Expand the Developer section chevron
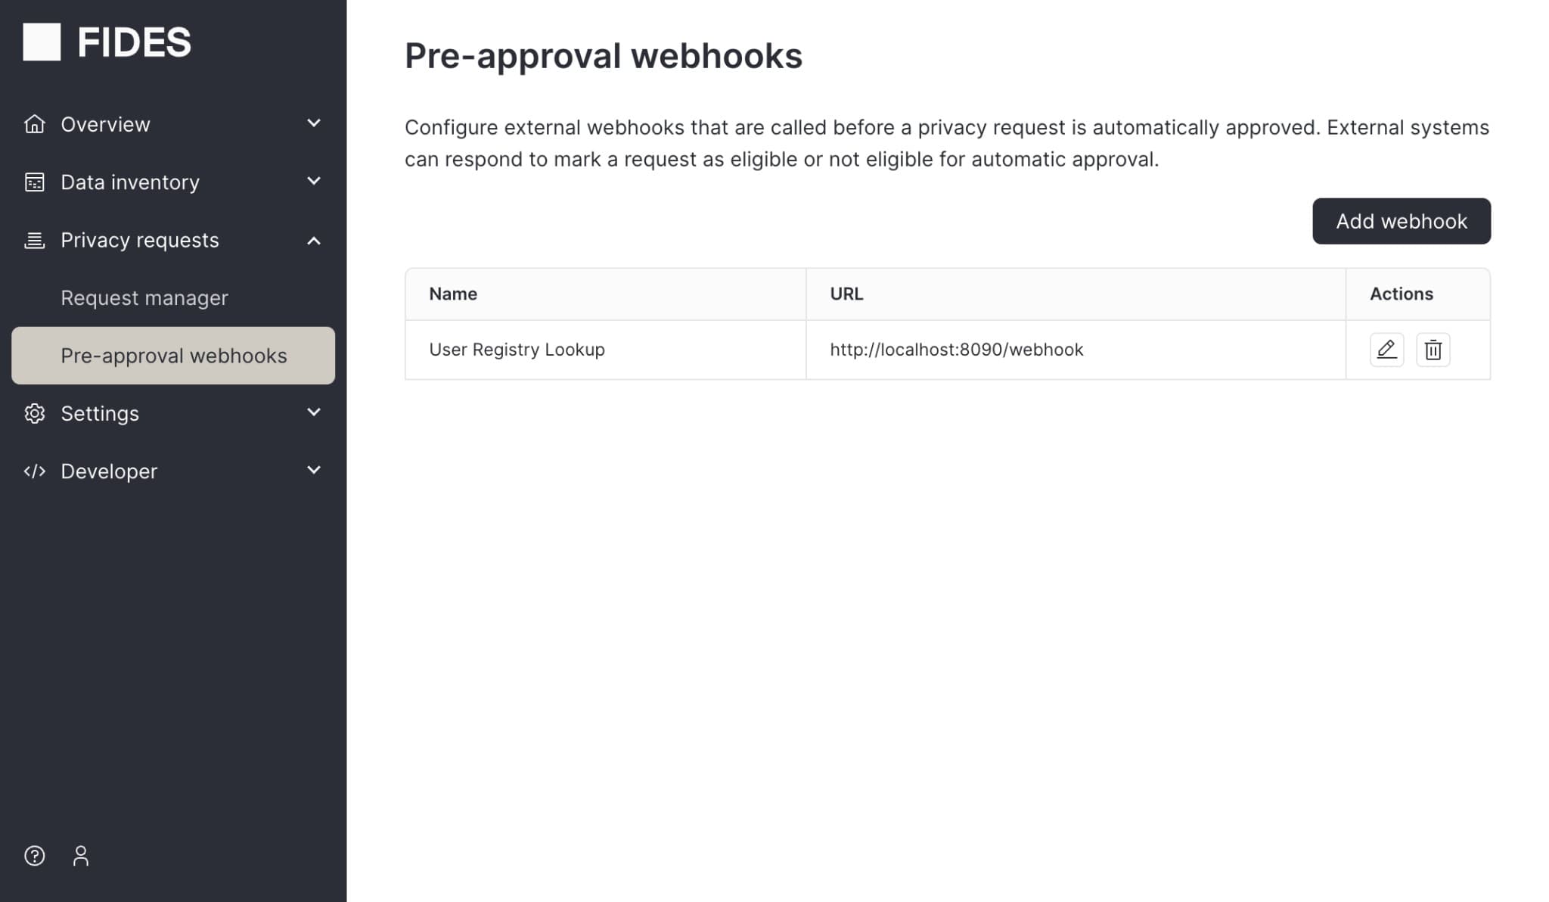Viewport: 1549px width, 902px height. click(313, 470)
